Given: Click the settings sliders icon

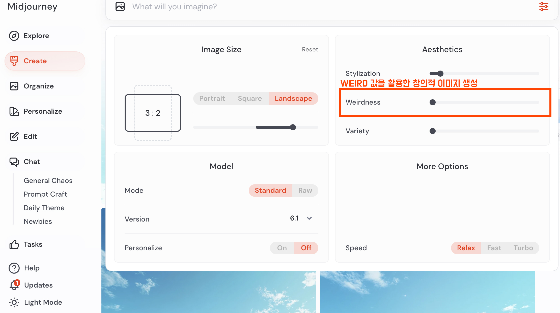Looking at the screenshot, I should click(544, 7).
